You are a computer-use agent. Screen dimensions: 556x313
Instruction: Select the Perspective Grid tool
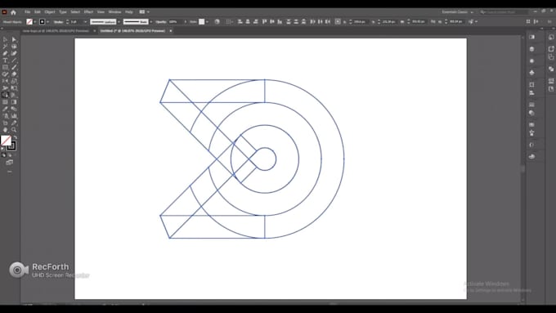point(14,95)
